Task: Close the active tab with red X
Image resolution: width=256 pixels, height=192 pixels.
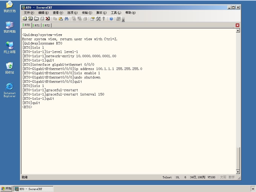Action: [x=237, y=25]
